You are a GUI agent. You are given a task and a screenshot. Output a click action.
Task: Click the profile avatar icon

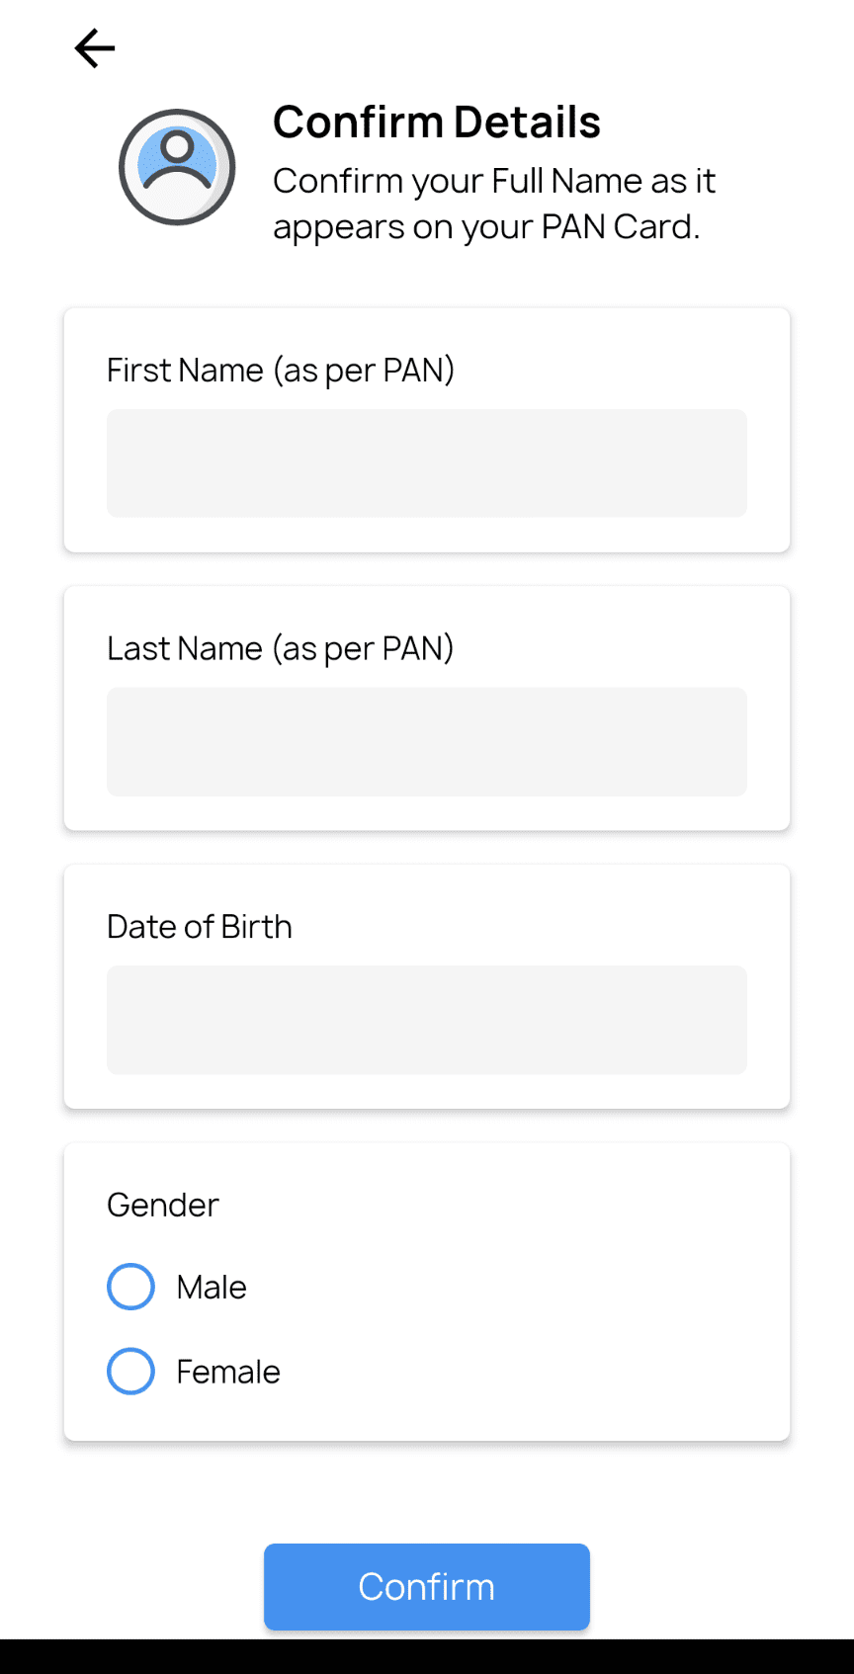(177, 167)
